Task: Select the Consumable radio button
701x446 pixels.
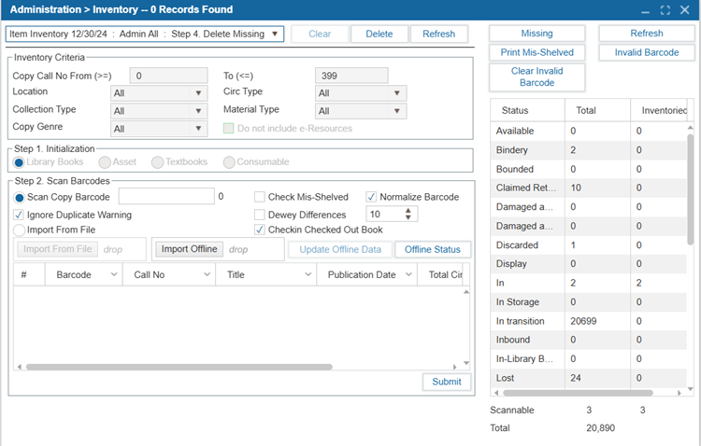Action: point(229,162)
